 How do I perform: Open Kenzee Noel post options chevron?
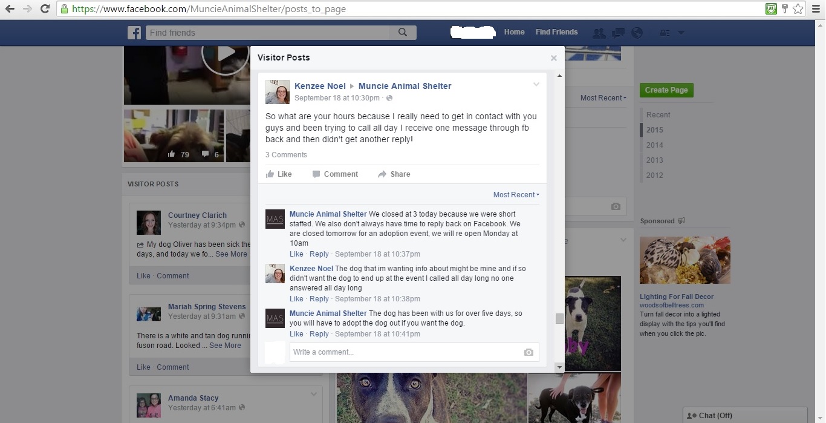(536, 85)
